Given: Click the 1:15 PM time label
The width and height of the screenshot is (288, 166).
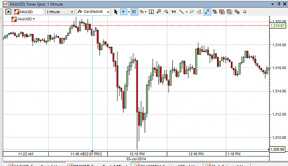Looking at the screenshot, I should point(234,154).
